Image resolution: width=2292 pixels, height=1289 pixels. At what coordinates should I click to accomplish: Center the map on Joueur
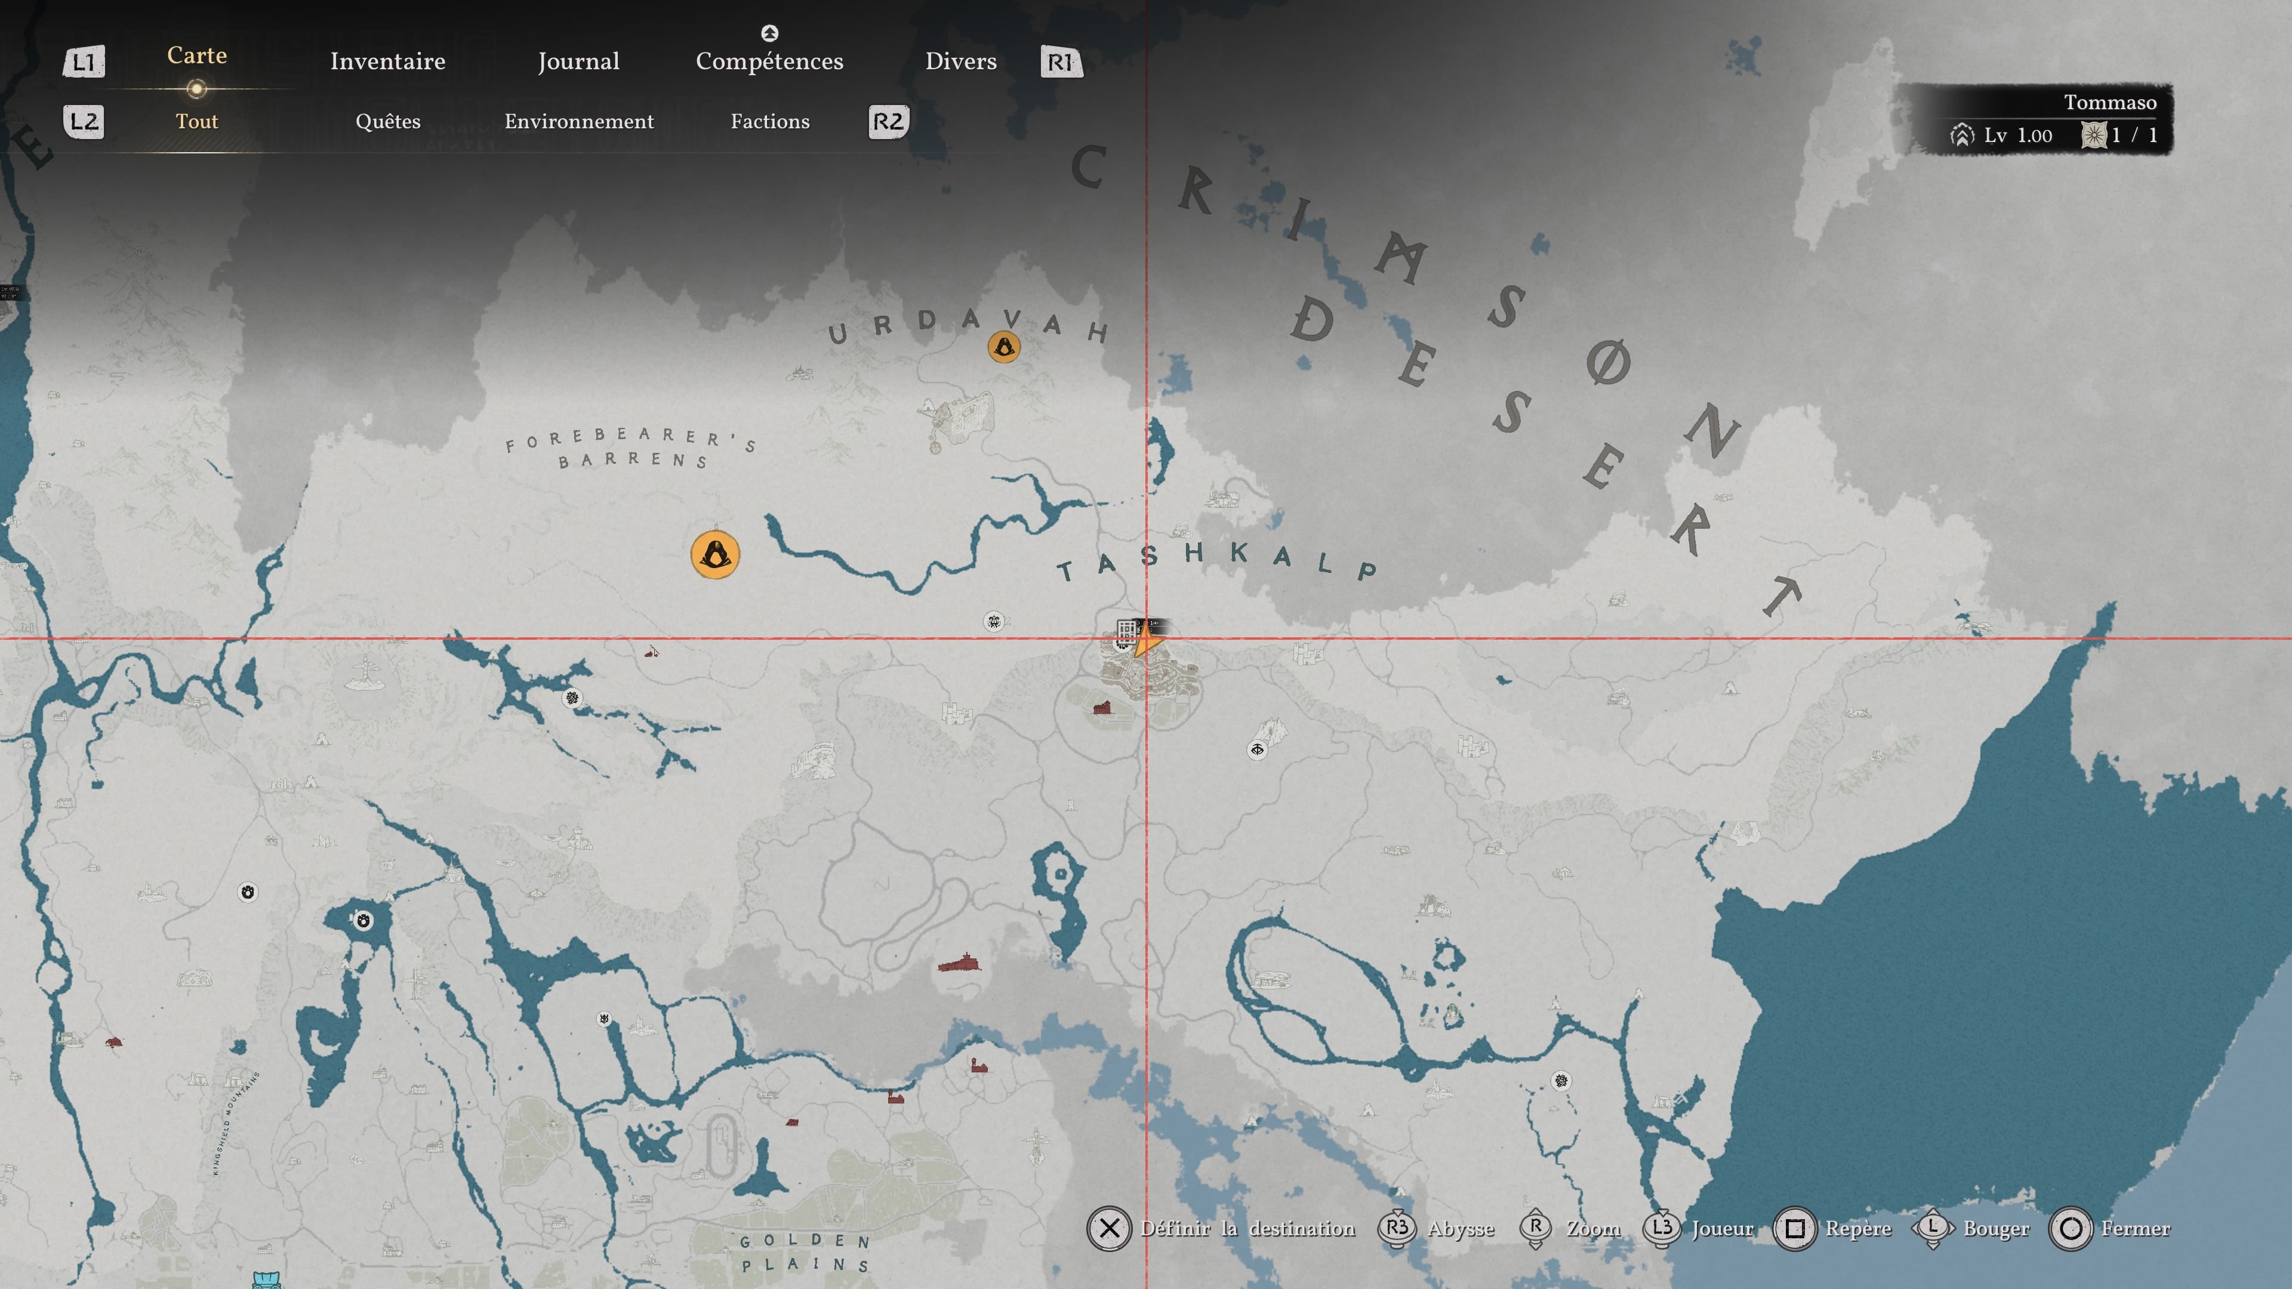pos(1723,1229)
